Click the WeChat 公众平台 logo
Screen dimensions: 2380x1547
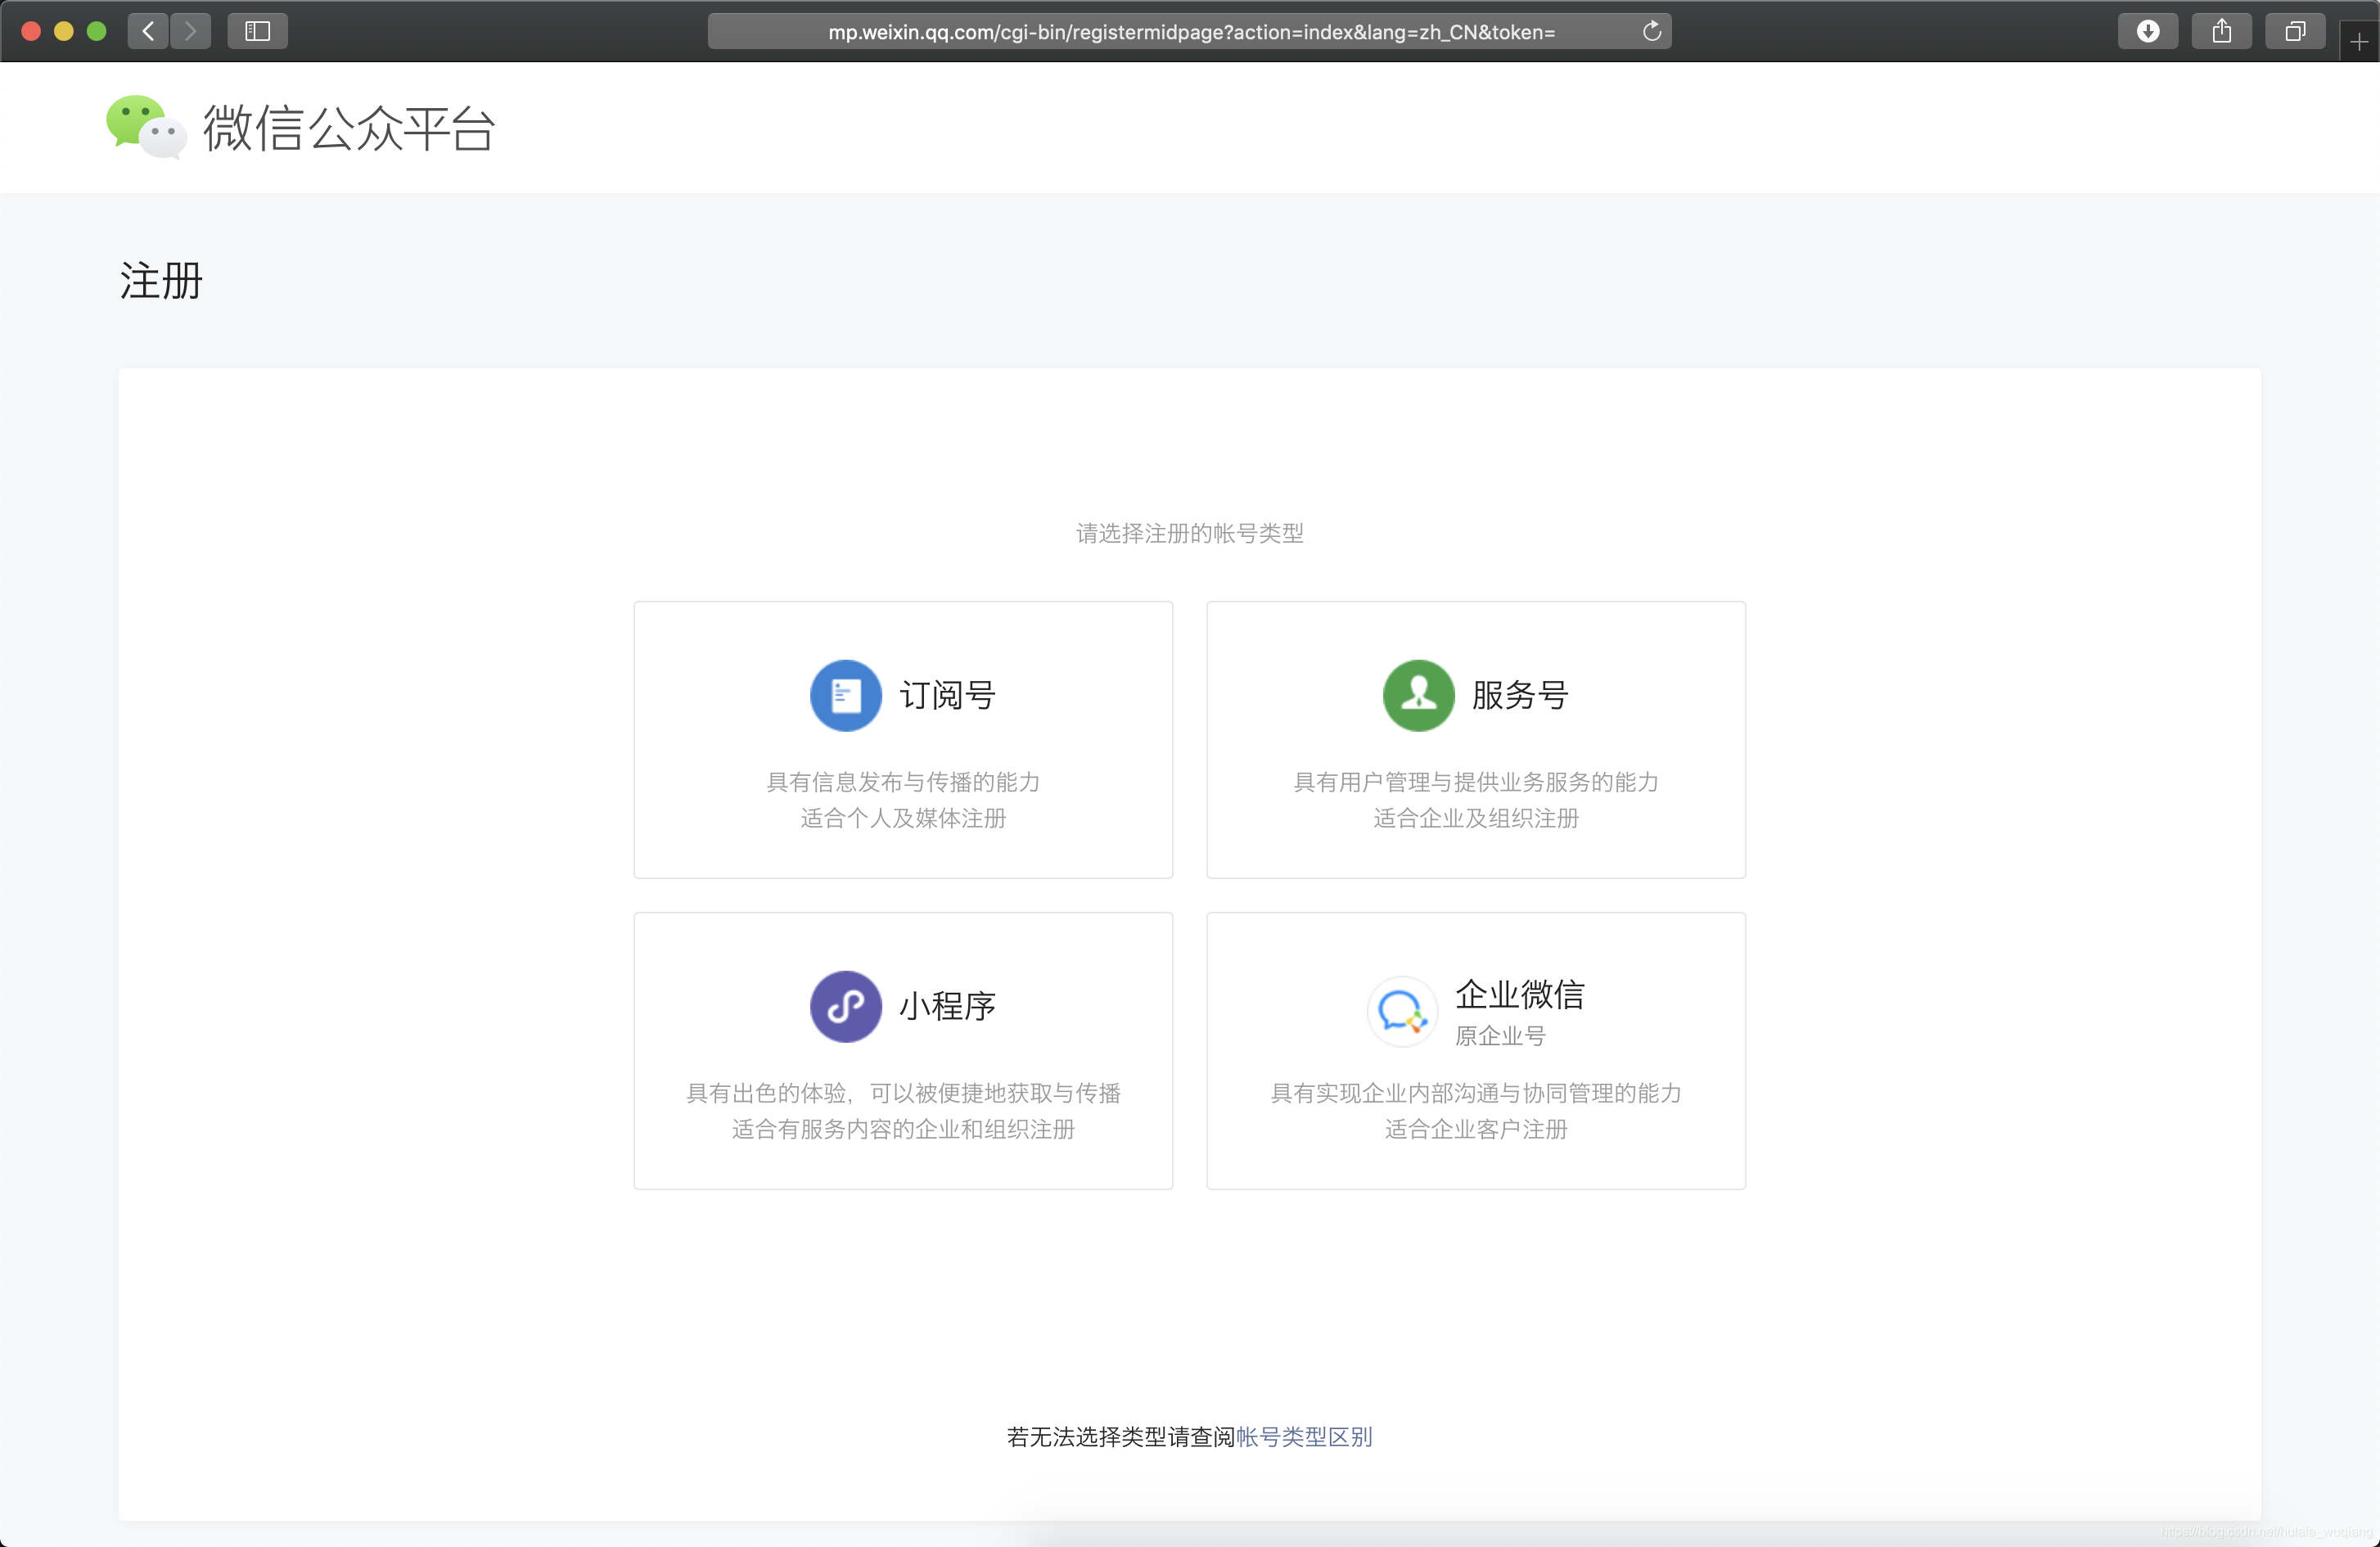click(x=300, y=127)
